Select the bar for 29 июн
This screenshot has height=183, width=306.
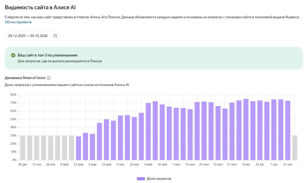click(x=204, y=131)
